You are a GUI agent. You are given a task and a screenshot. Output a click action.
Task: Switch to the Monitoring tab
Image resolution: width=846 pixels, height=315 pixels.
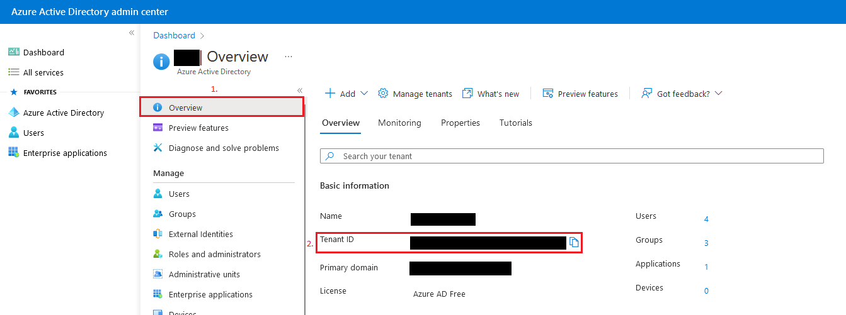tap(399, 123)
